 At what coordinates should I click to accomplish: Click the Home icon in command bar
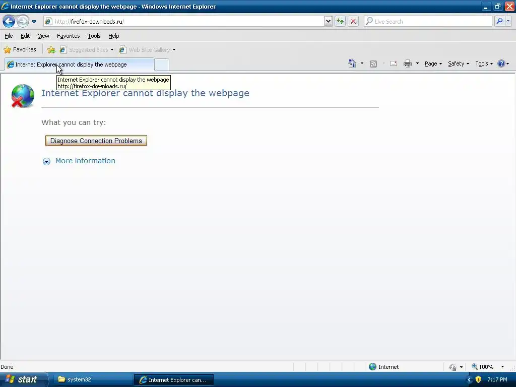(352, 63)
